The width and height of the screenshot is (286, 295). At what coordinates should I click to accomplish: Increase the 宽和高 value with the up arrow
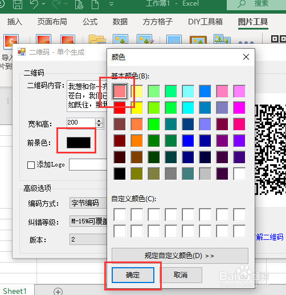[99, 121]
